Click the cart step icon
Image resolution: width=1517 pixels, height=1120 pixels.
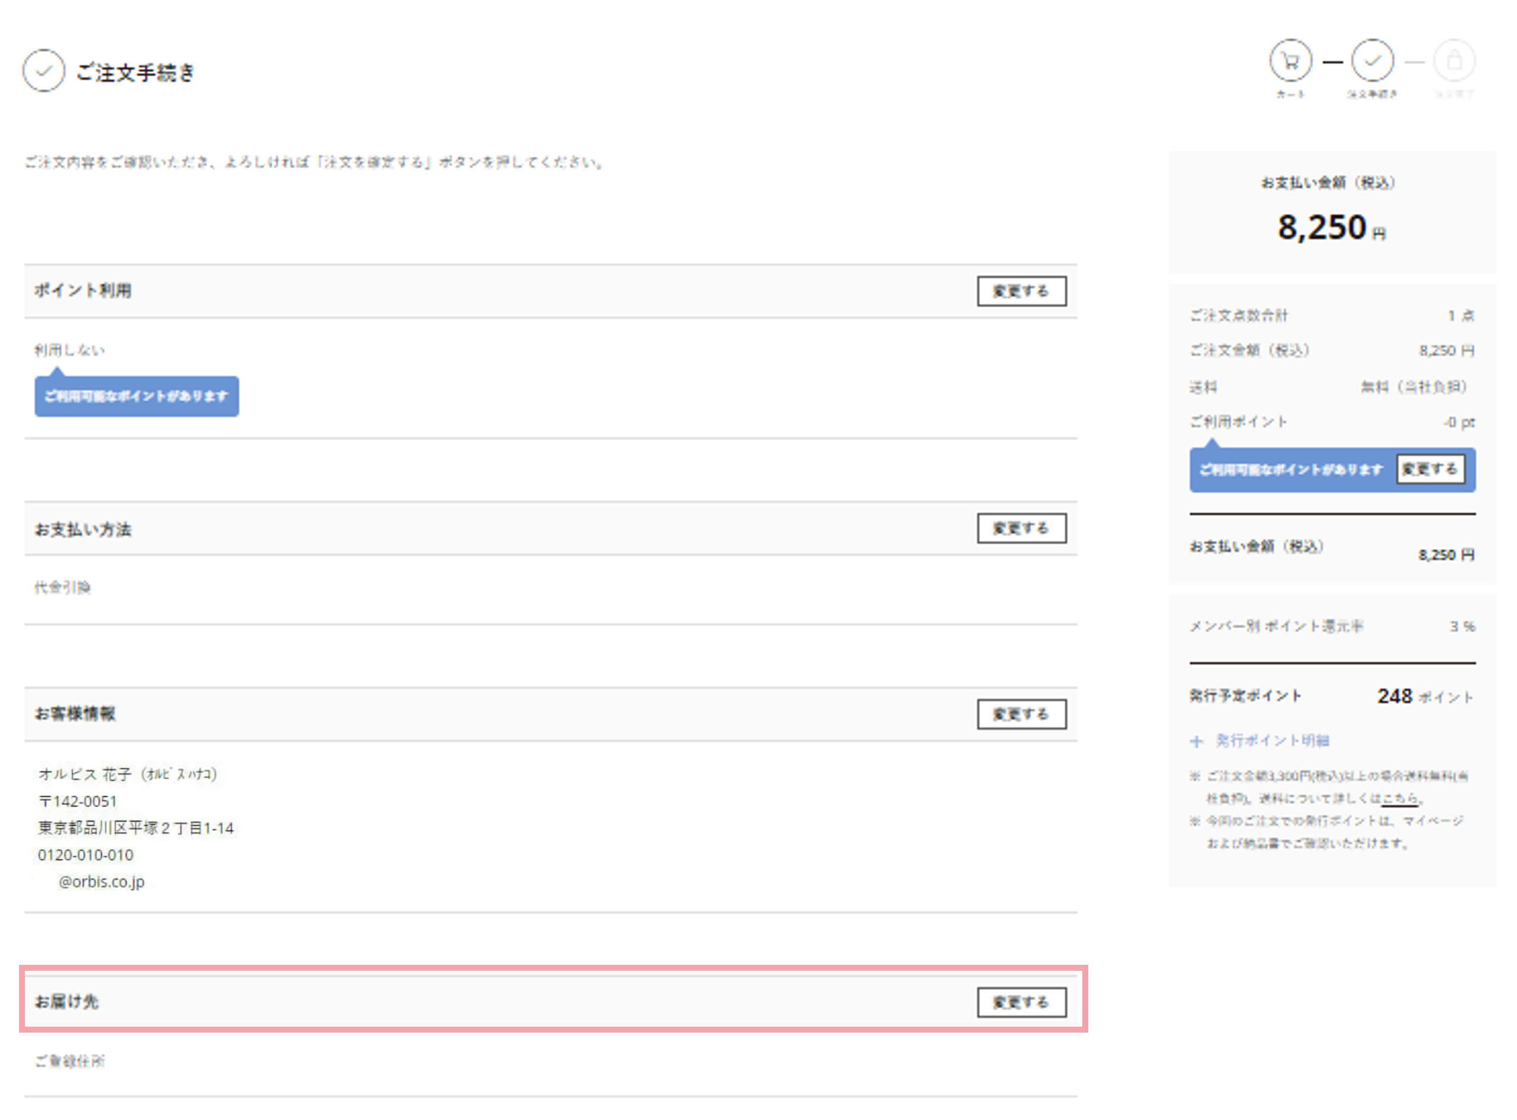coord(1291,61)
